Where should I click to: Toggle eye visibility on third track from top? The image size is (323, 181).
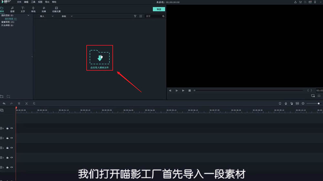(x=12, y=148)
